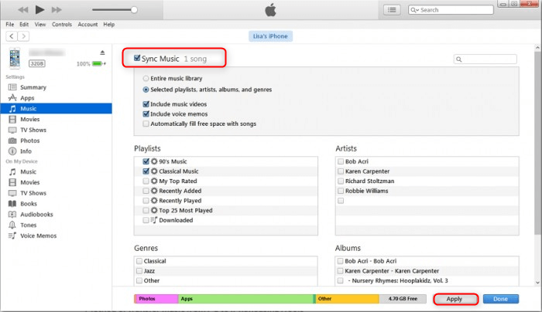The image size is (542, 312).
Task: Uncheck the Classical Music playlist
Action: tap(146, 171)
